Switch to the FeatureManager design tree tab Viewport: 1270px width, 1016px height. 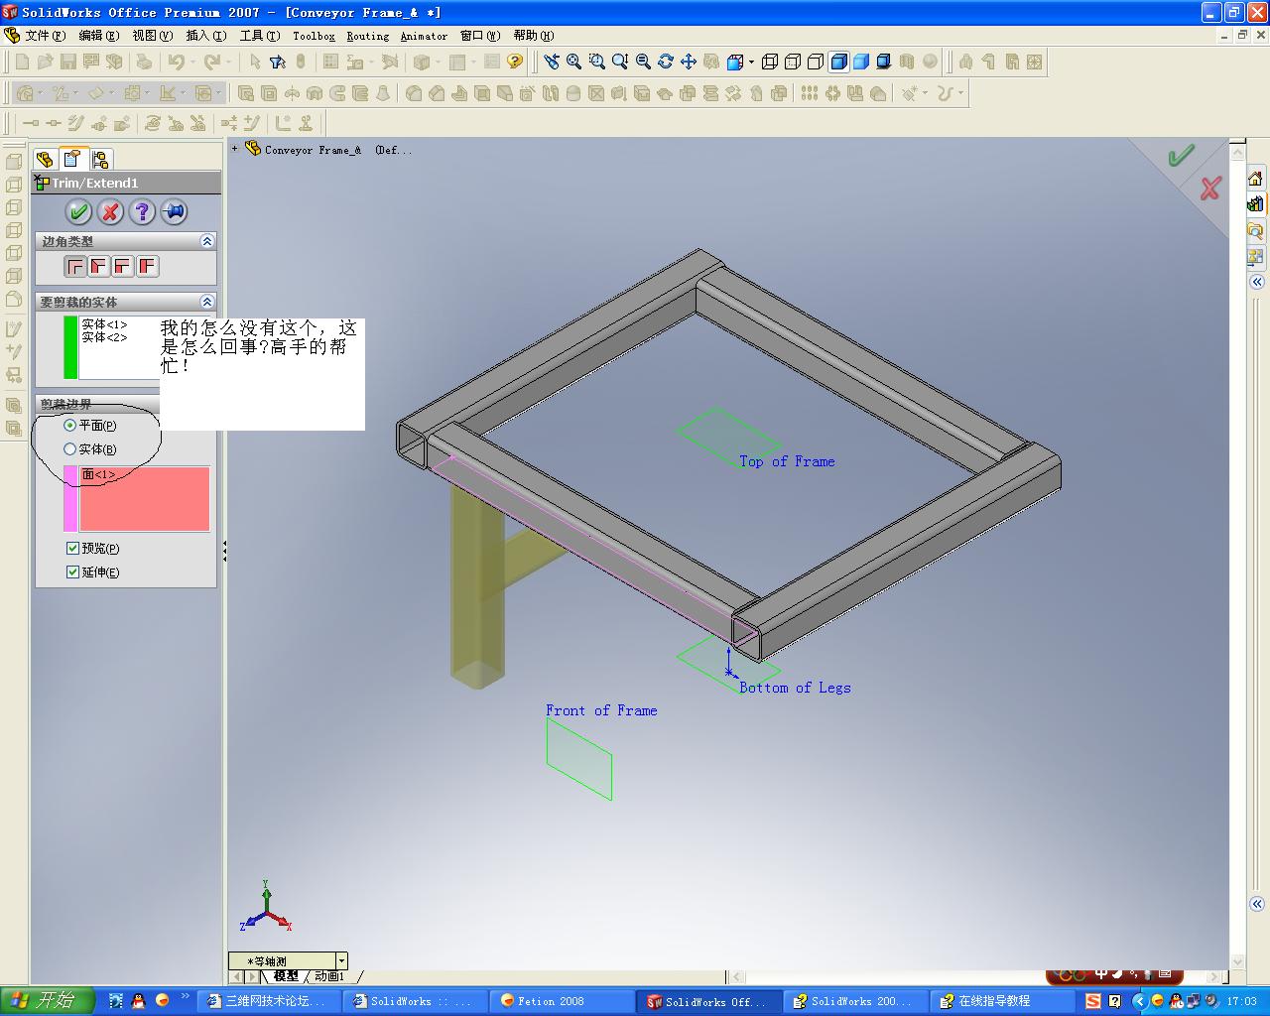[45, 159]
